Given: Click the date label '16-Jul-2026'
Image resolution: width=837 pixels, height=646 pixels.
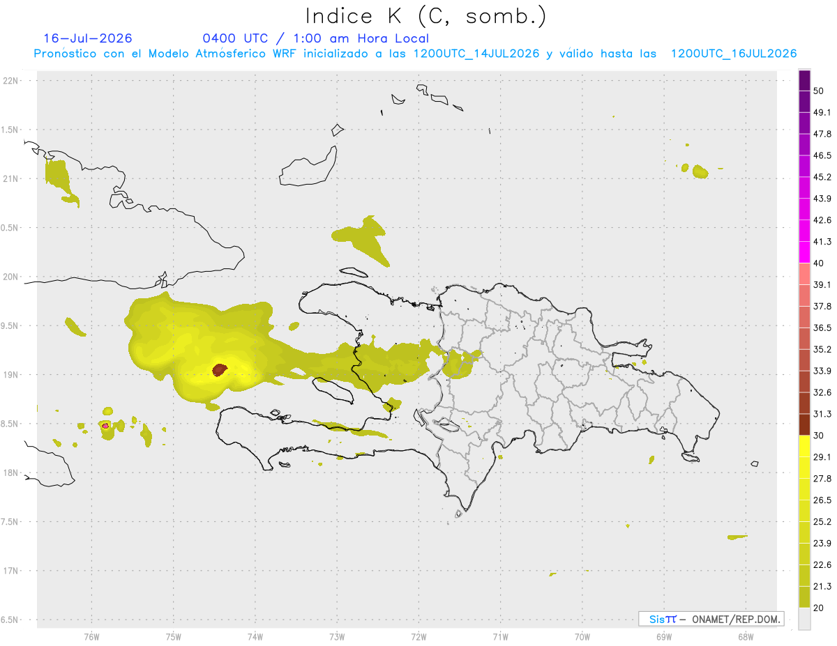Looking at the screenshot, I should tap(87, 38).
